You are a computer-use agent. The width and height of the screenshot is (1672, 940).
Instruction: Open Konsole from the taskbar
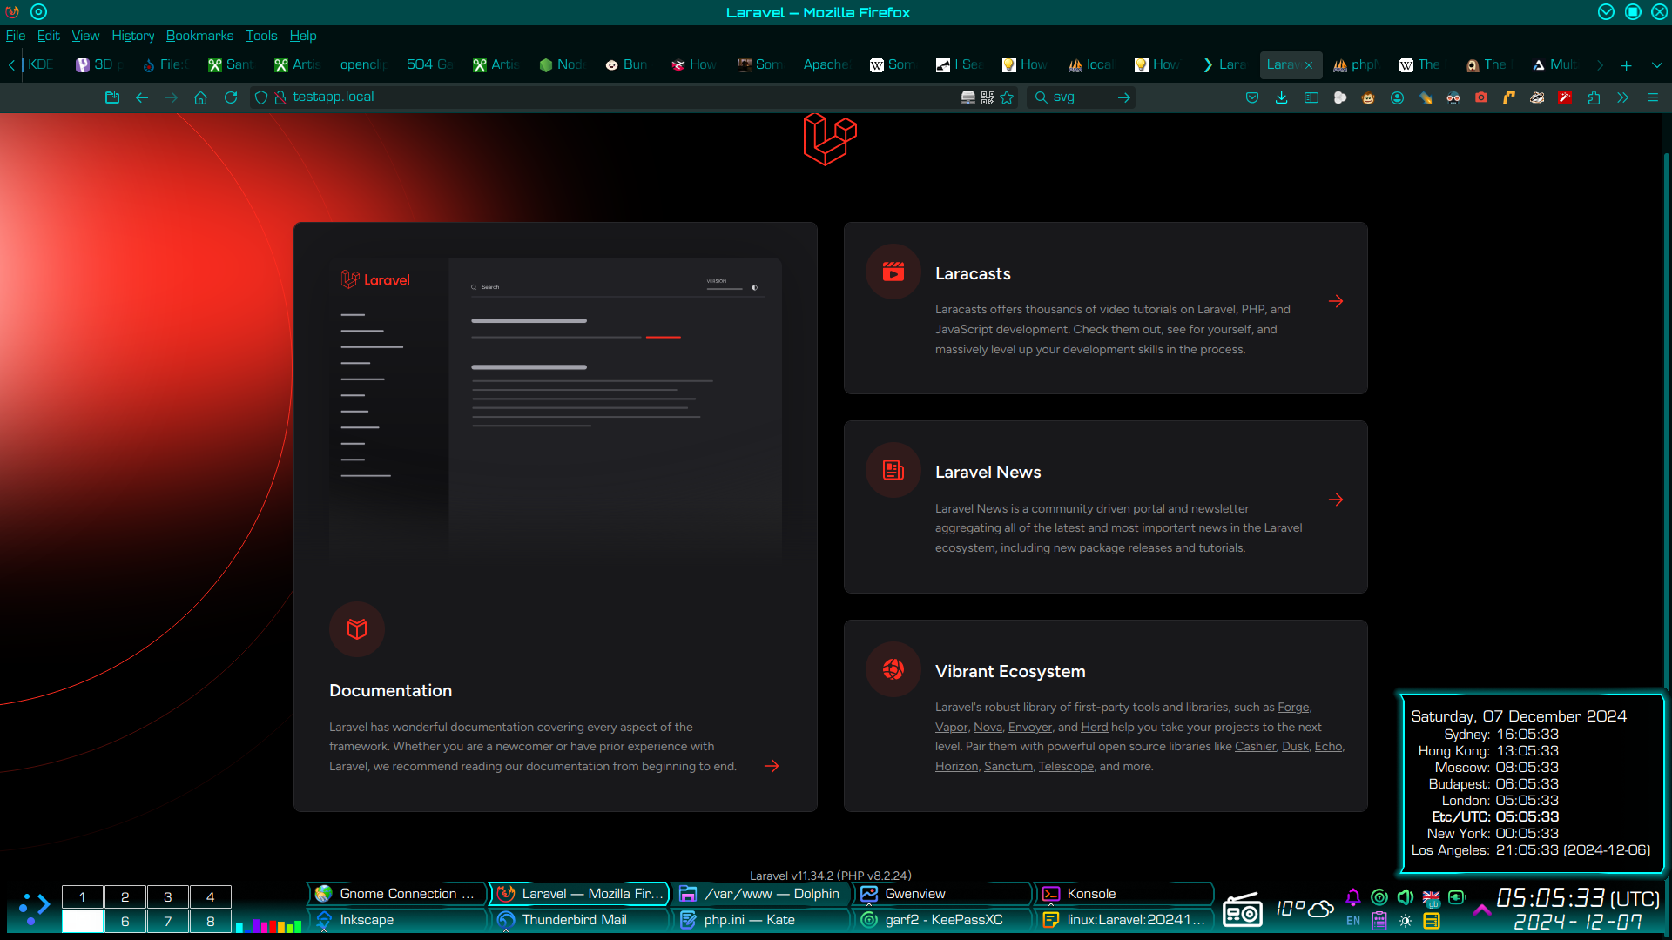1123,894
